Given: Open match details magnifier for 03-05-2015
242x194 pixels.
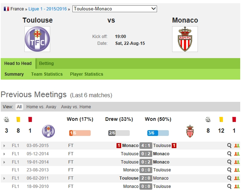Looking at the screenshot, I should point(229,146).
